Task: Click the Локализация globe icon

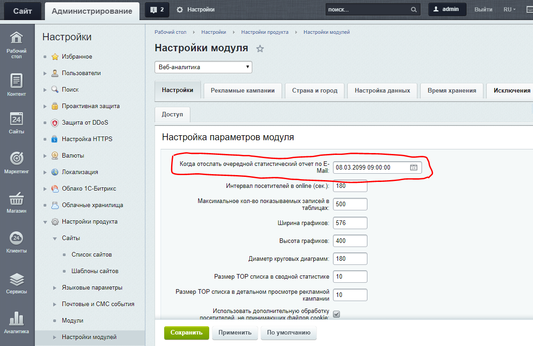Action: (x=55, y=172)
